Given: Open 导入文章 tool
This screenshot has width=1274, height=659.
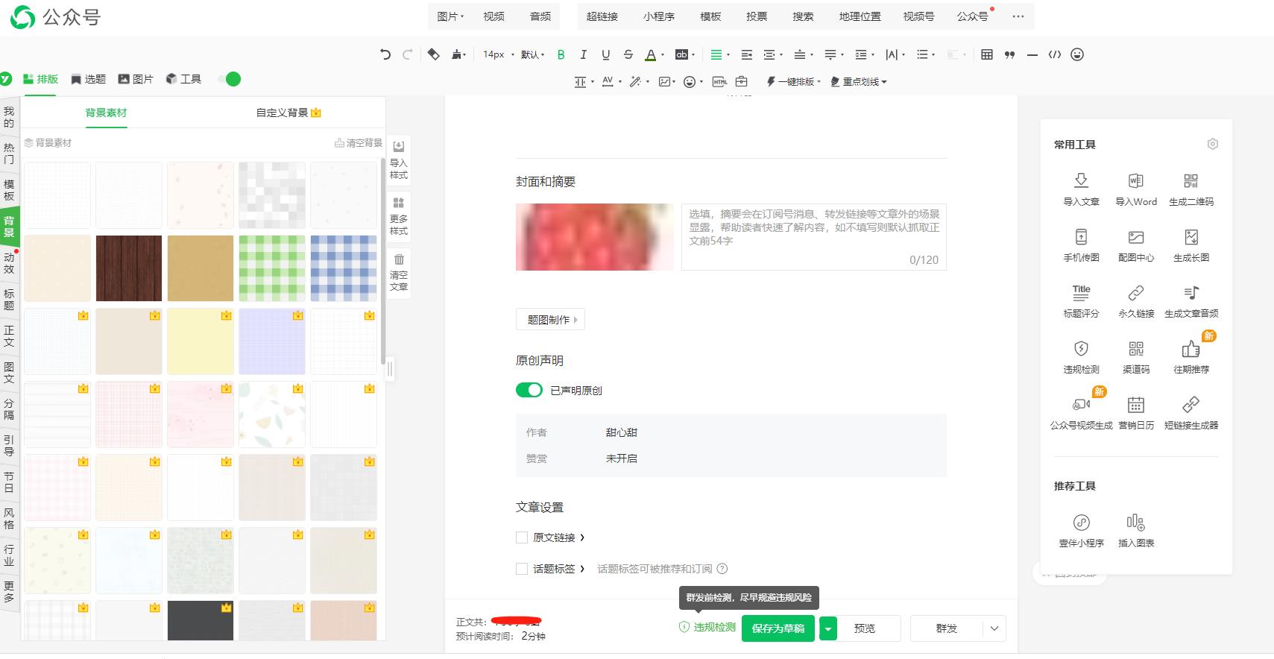Looking at the screenshot, I should click(1081, 189).
